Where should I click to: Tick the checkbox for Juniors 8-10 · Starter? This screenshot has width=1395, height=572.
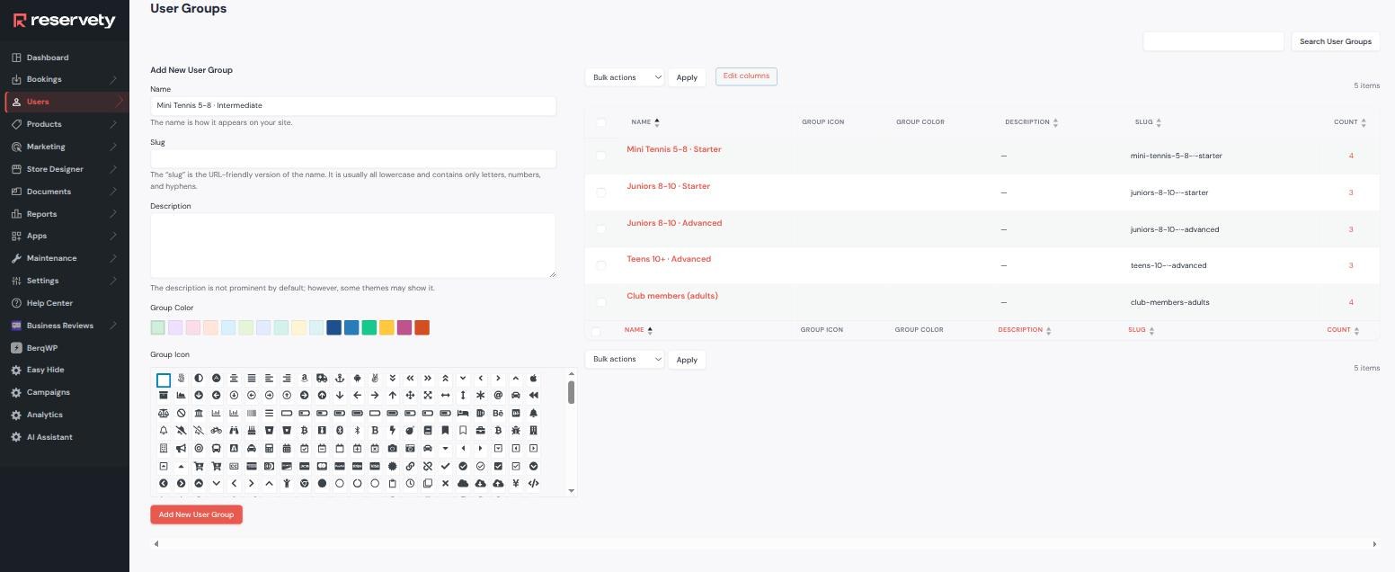[x=601, y=192]
